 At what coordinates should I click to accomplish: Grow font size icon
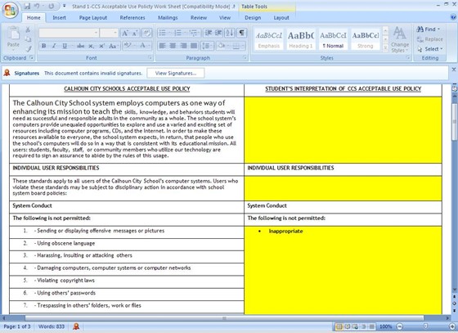(125, 33)
